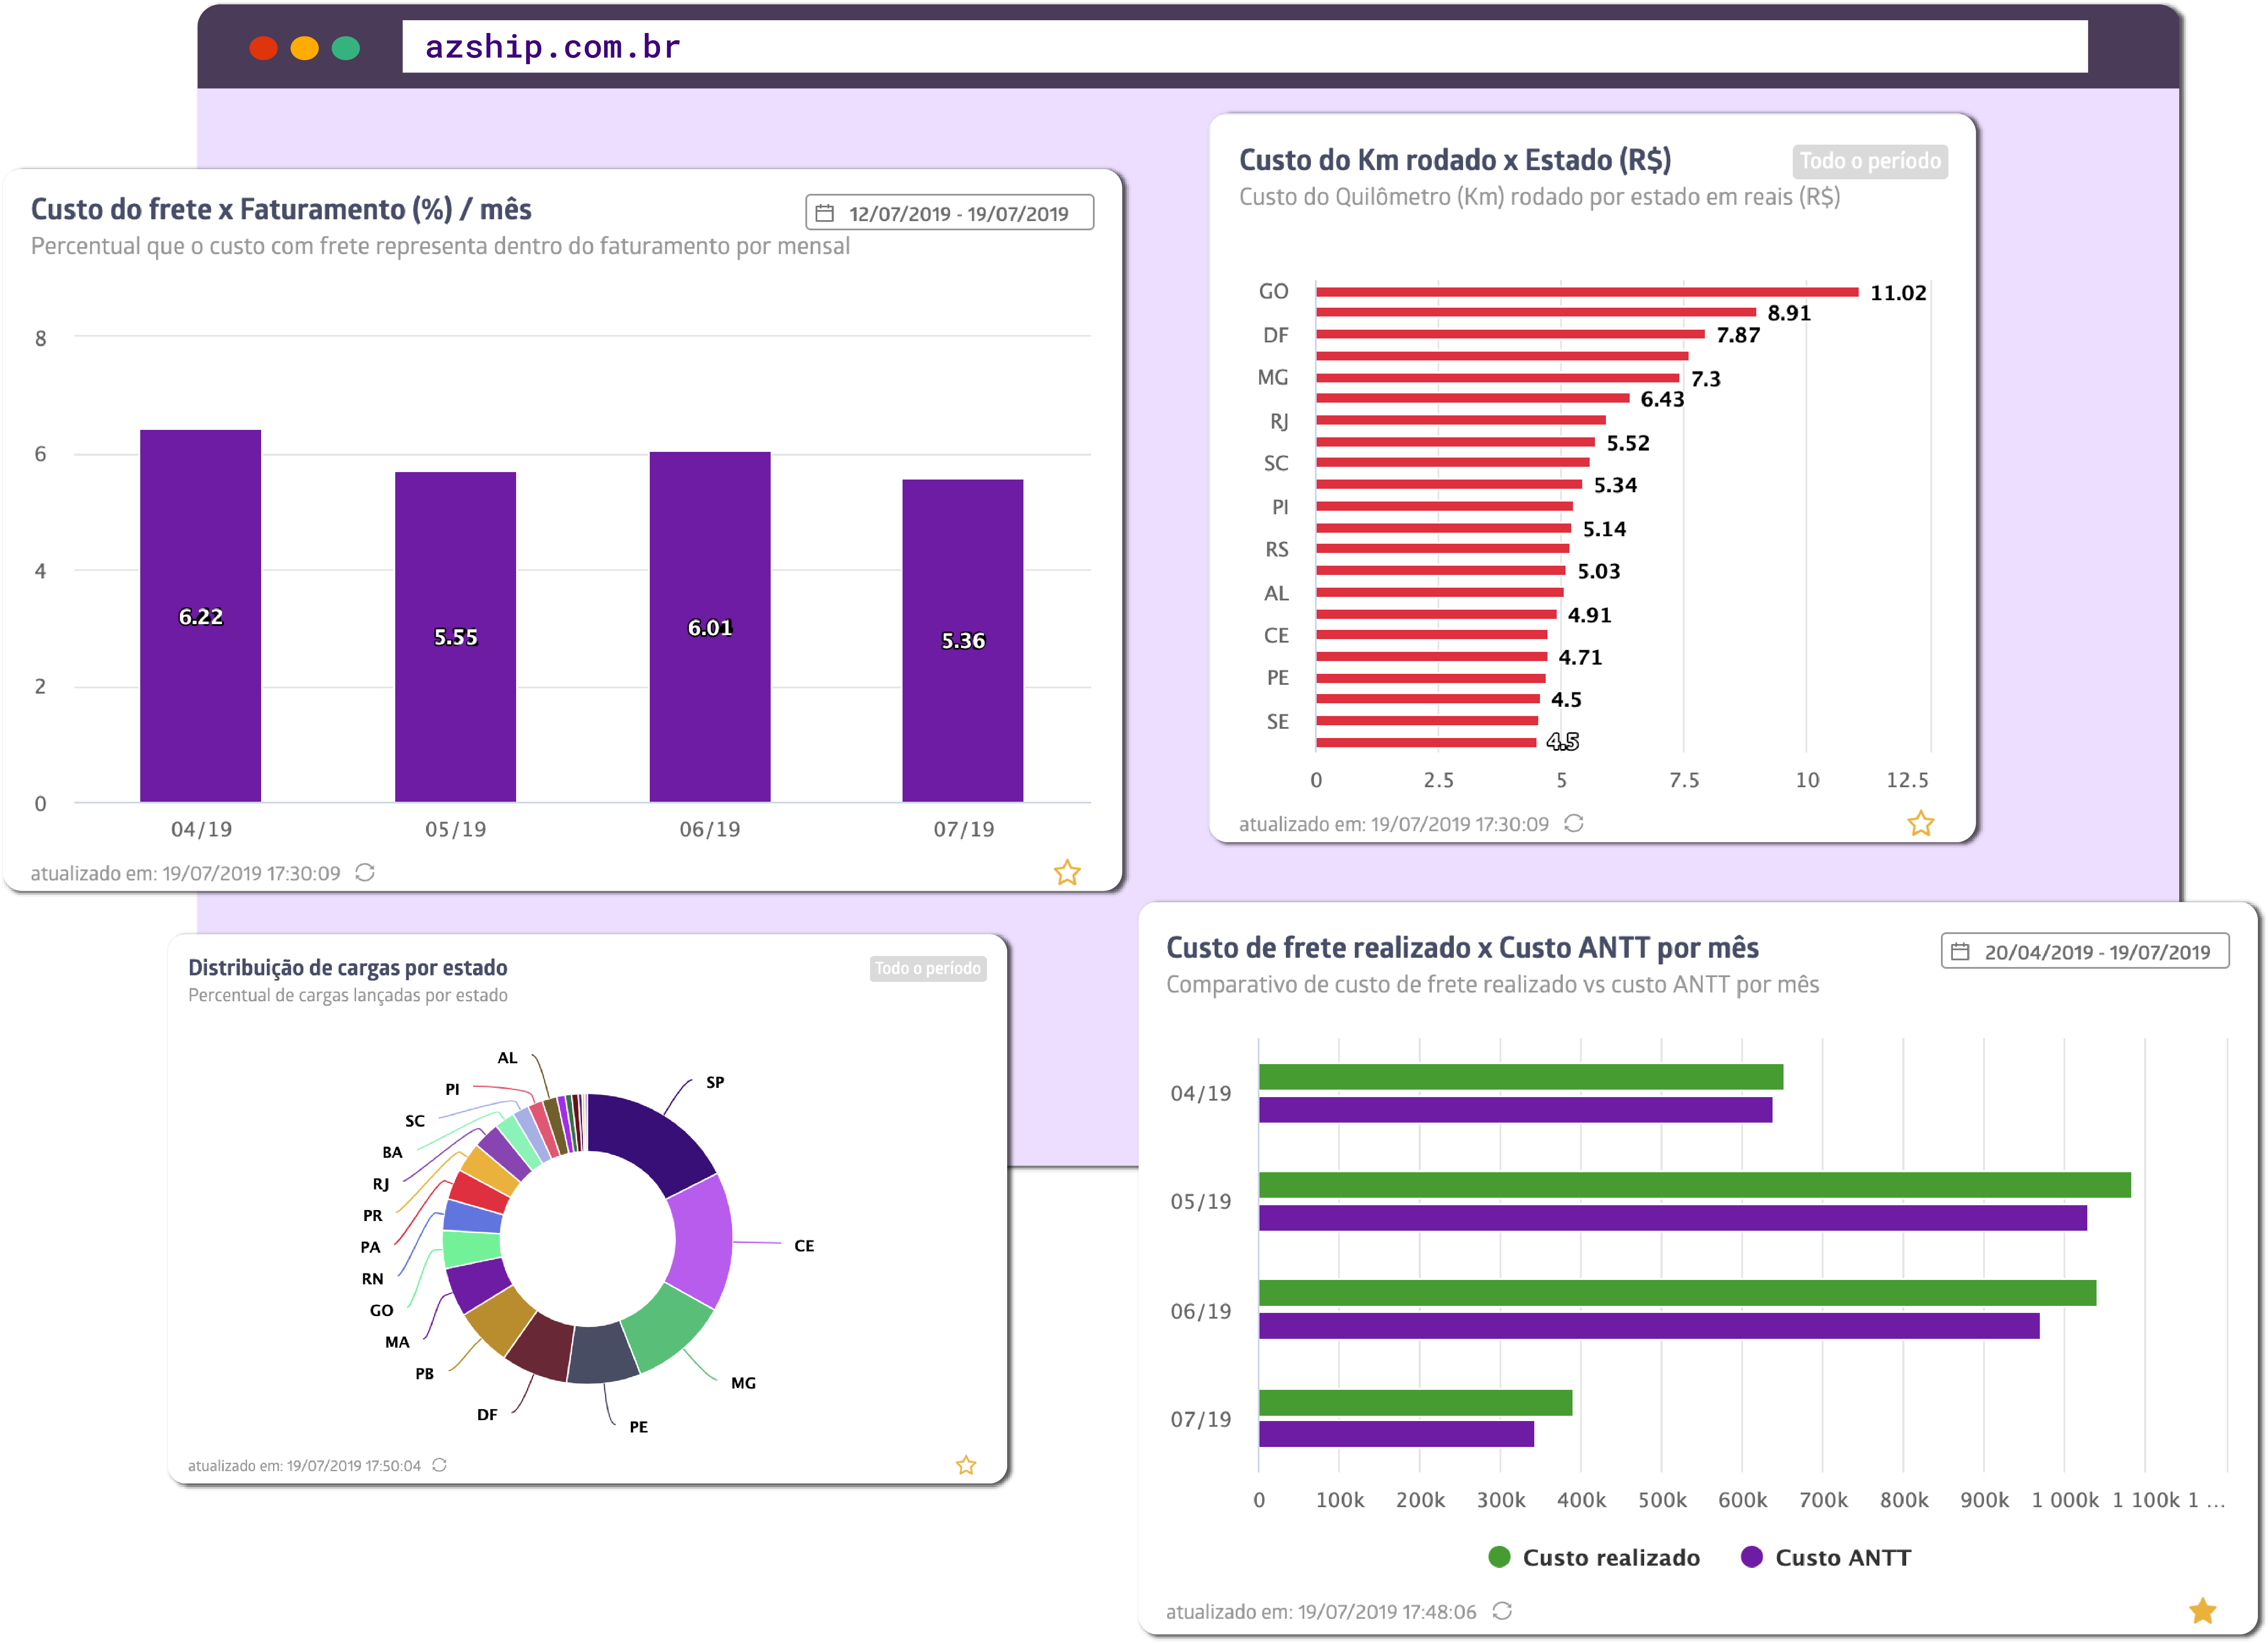Select the 05/19 bar labeled 5.55
Image resolution: width=2268 pixels, height=1643 pixels.
[x=455, y=637]
